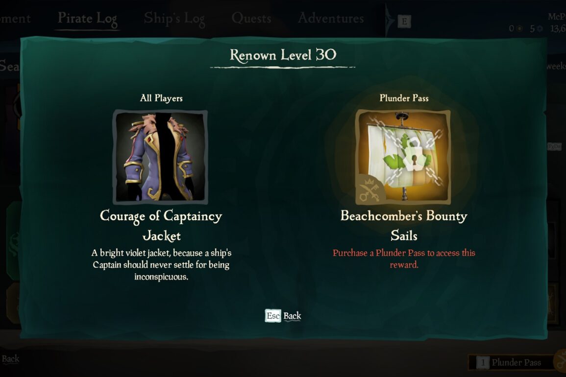Go to the Adventures tab
The height and width of the screenshot is (377, 566).
pyautogui.click(x=331, y=18)
